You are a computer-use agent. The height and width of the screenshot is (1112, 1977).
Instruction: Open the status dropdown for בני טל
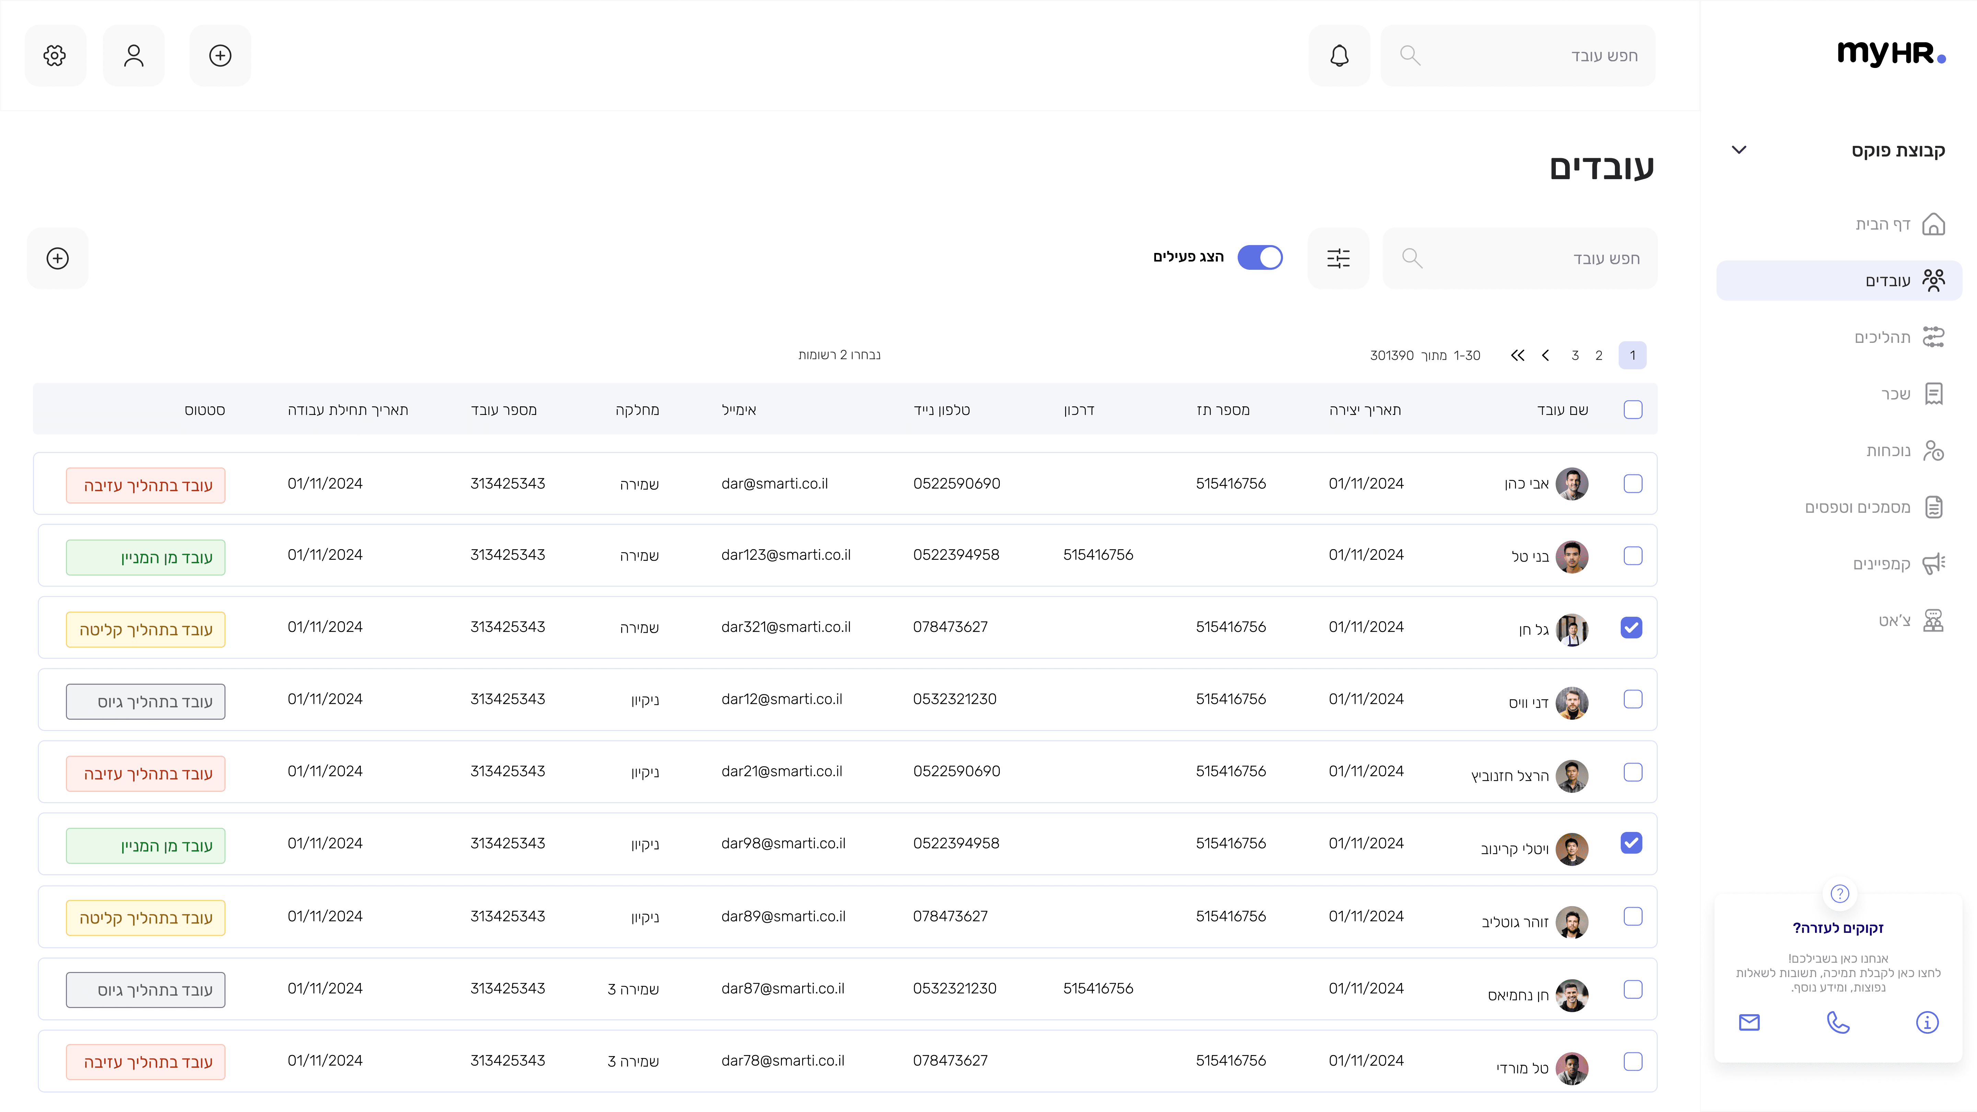pos(146,557)
